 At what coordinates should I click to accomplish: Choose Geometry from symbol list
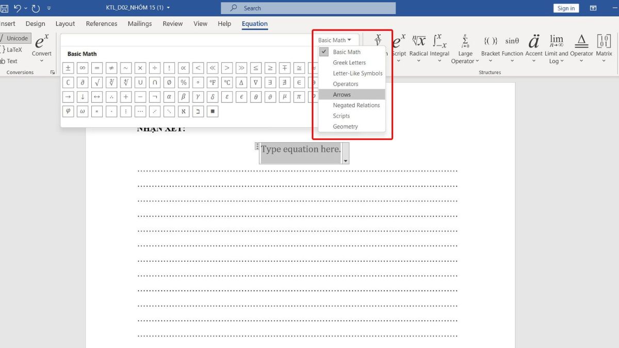[352, 126]
